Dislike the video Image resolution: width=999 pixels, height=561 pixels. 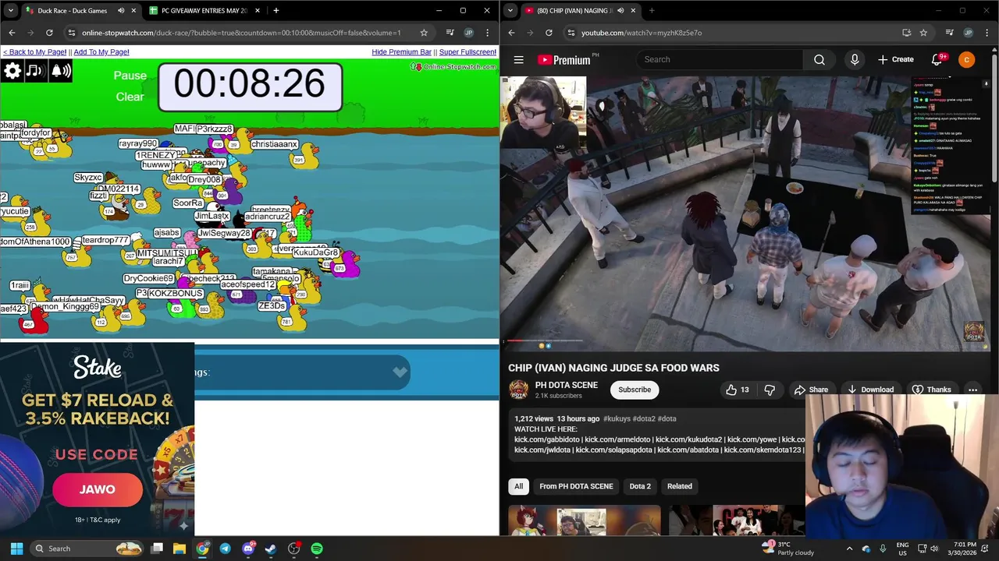[x=770, y=390]
